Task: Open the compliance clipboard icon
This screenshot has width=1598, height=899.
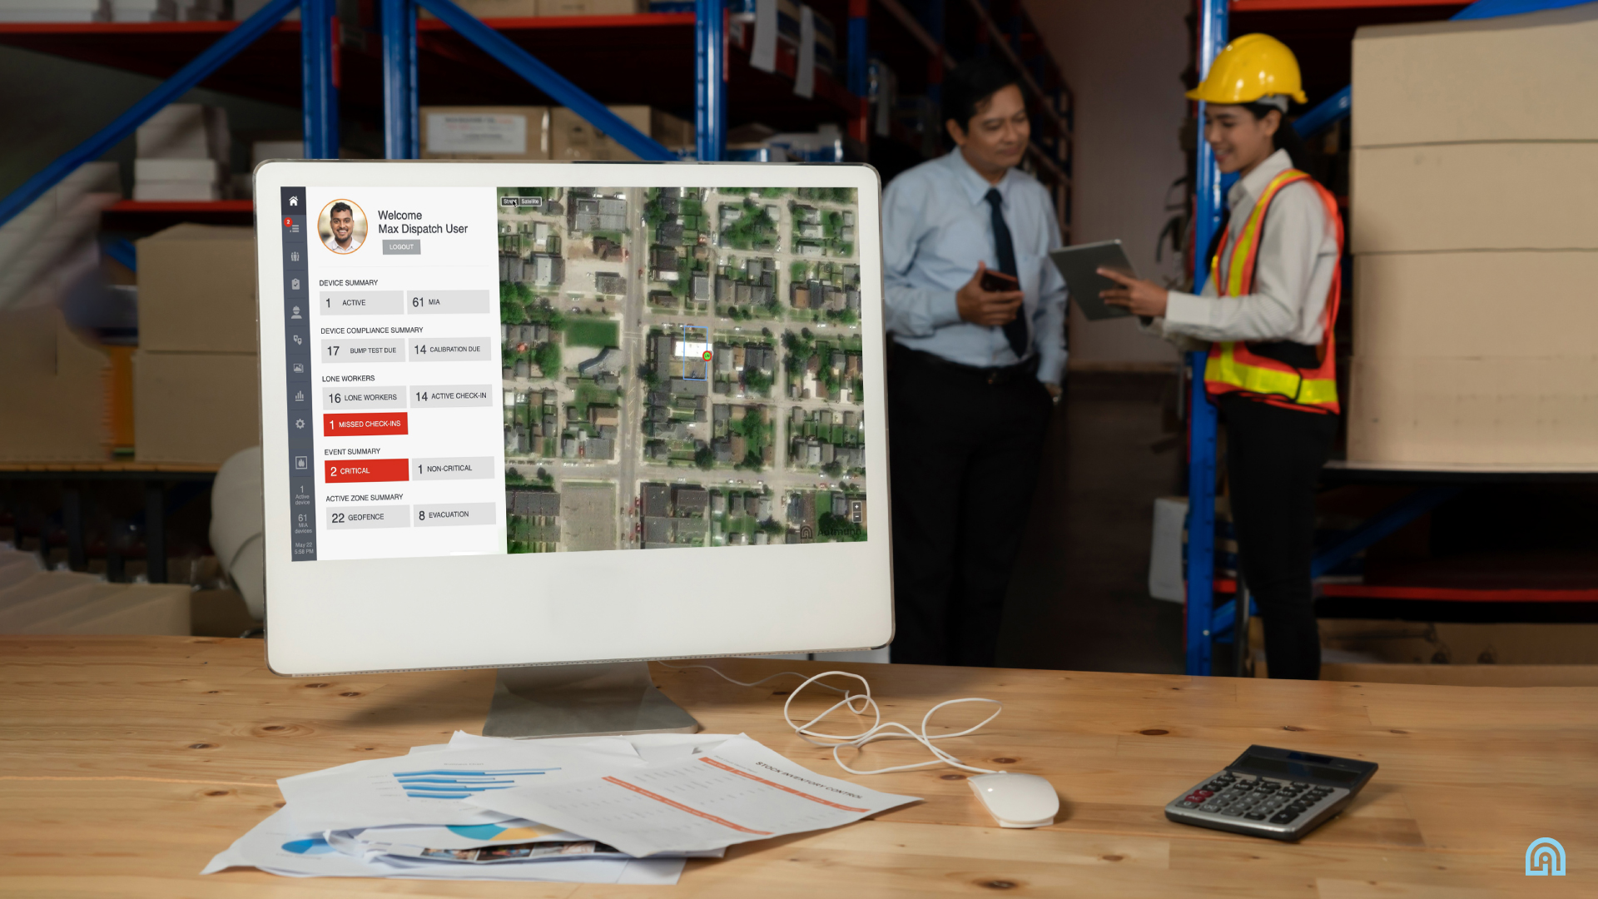Action: coord(295,284)
